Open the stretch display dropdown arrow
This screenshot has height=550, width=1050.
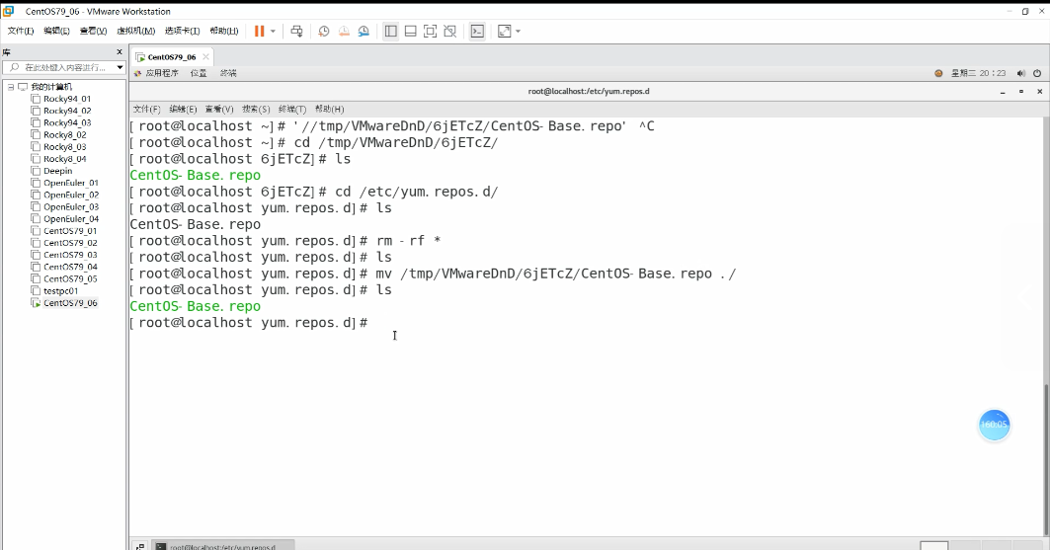click(518, 32)
